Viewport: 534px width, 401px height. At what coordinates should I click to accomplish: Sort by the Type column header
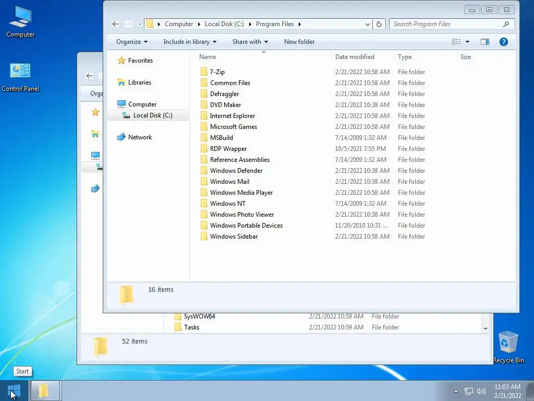point(426,56)
